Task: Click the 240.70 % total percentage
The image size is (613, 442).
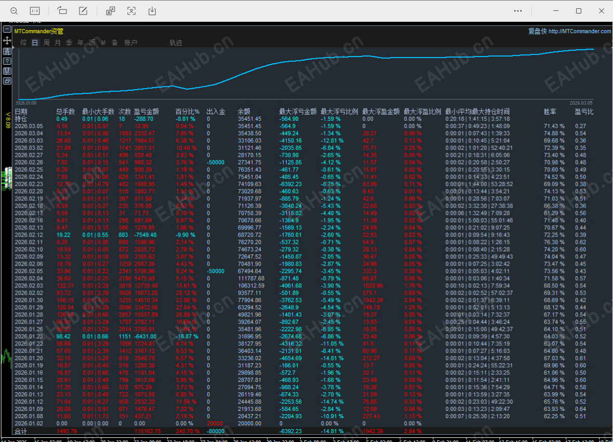Action: click(x=187, y=431)
